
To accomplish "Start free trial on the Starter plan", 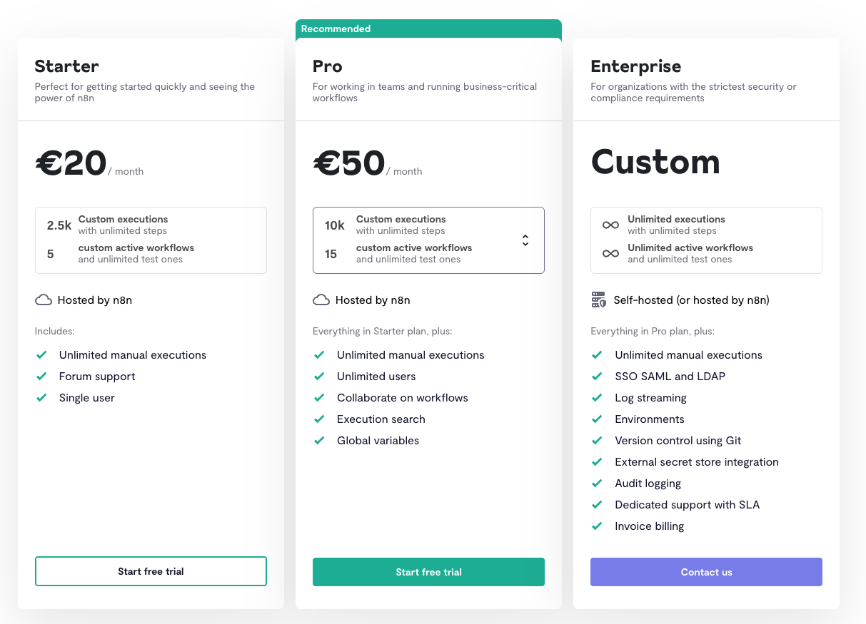I will coord(151,571).
